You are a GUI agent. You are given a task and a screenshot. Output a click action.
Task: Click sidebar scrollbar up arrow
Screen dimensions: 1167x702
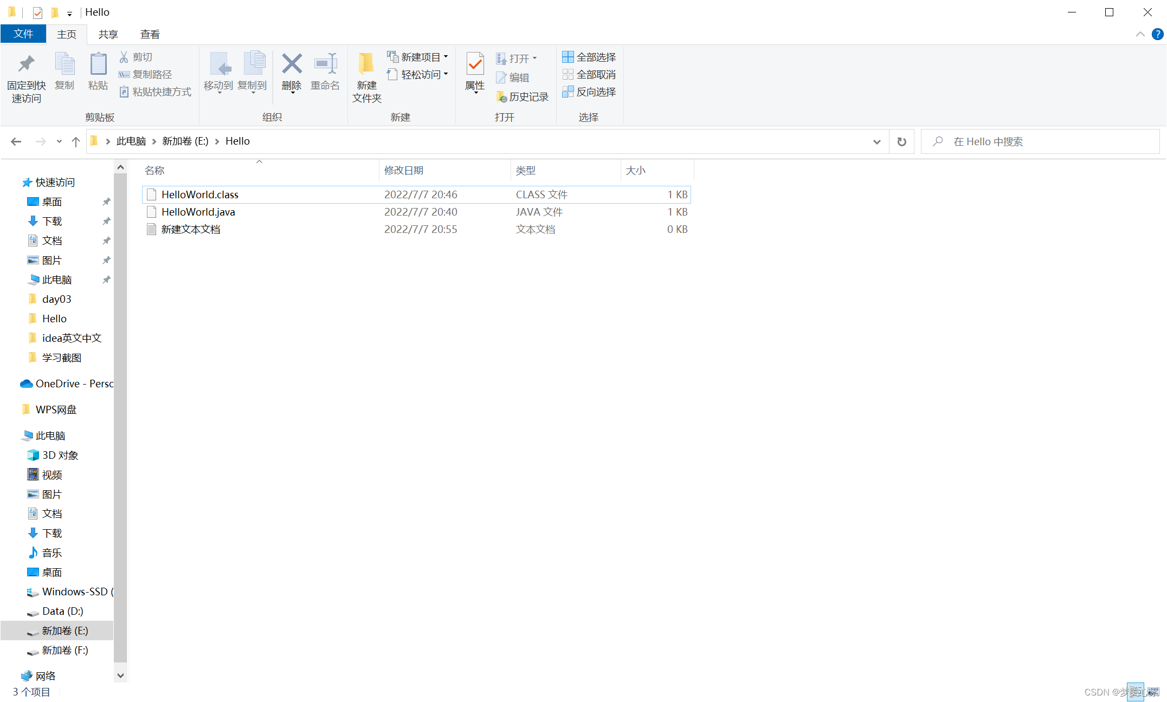121,167
